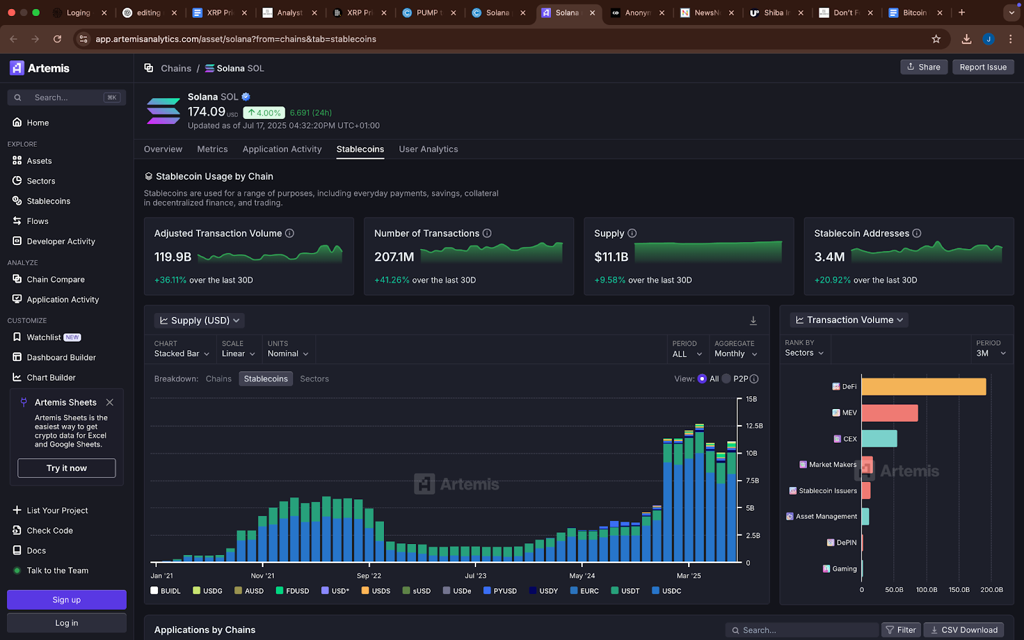This screenshot has width=1024, height=640.
Task: Select the P2P view radio button
Action: pyautogui.click(x=726, y=379)
